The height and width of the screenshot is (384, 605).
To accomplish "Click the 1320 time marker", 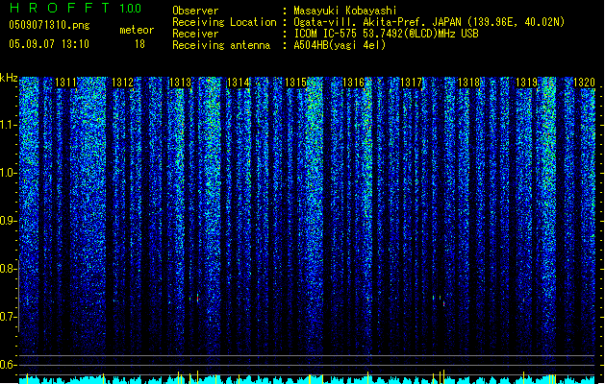I will [x=584, y=83].
